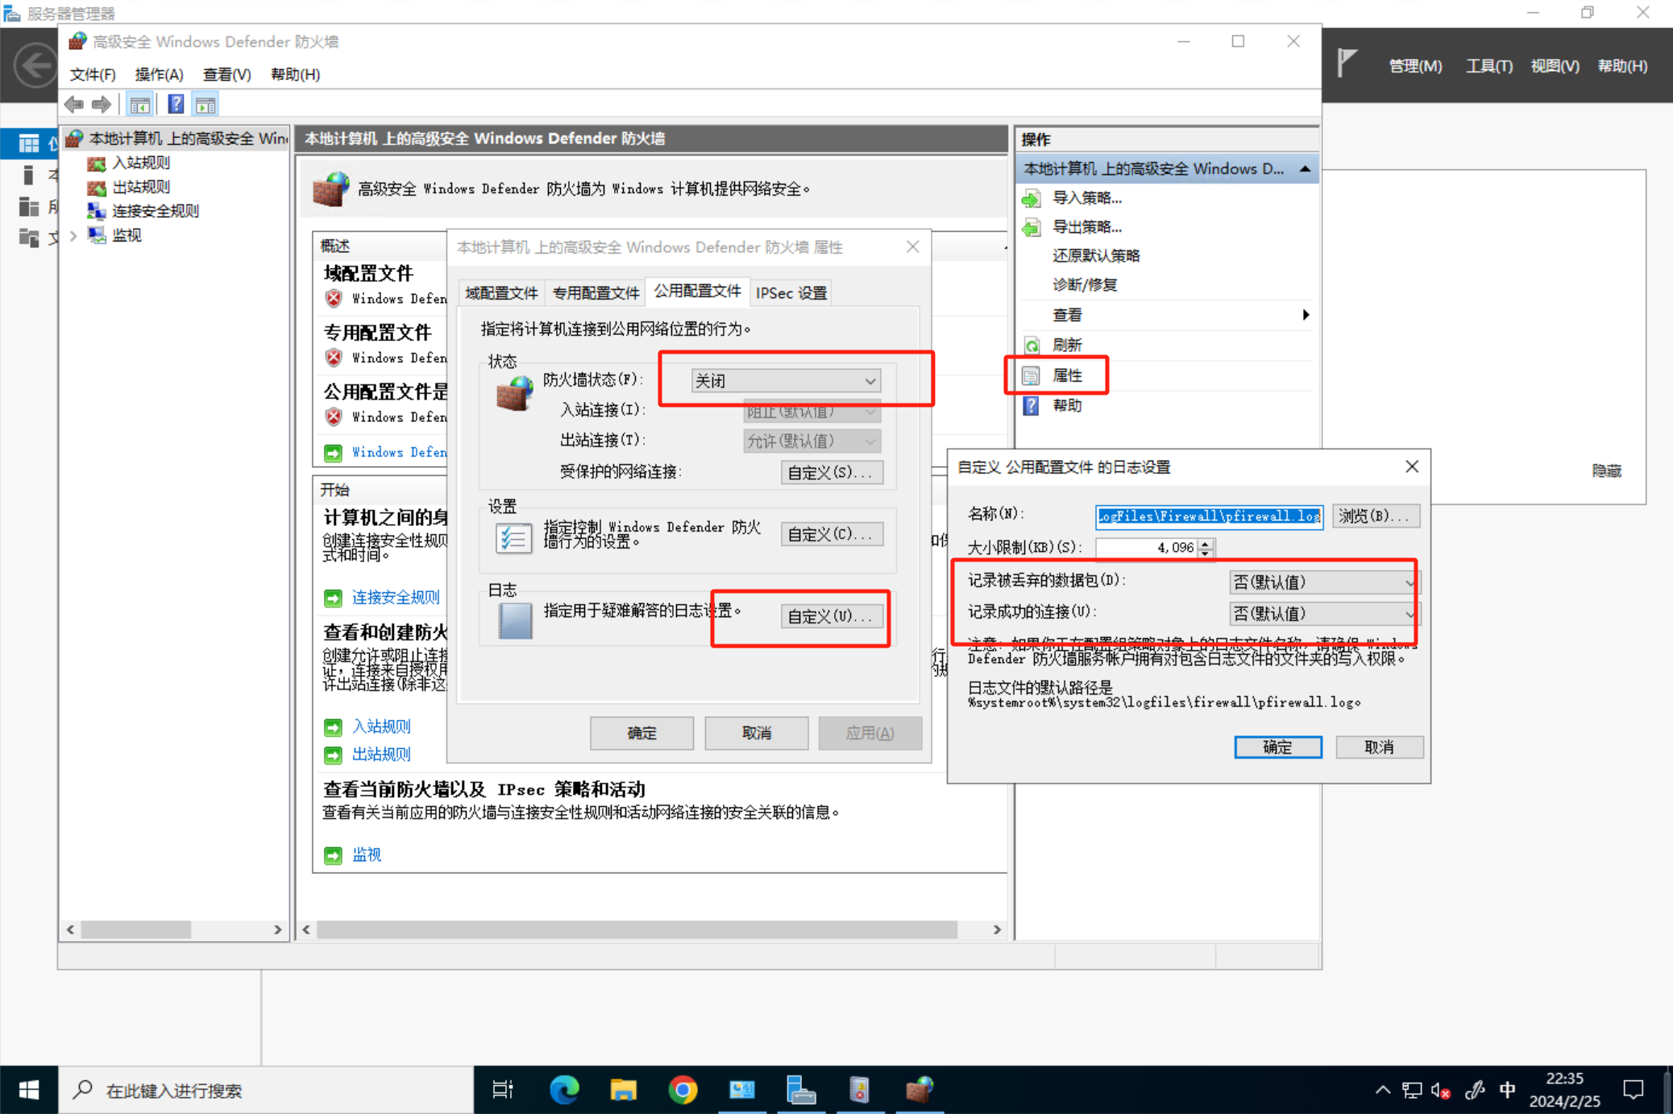Expand the 查看 submenu arrow

tap(1306, 315)
